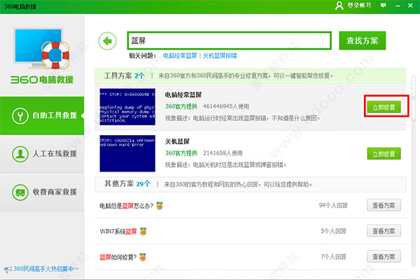420x280 pixels.
Task: Minimize the 360电脑救援 window
Action: click(x=398, y=6)
